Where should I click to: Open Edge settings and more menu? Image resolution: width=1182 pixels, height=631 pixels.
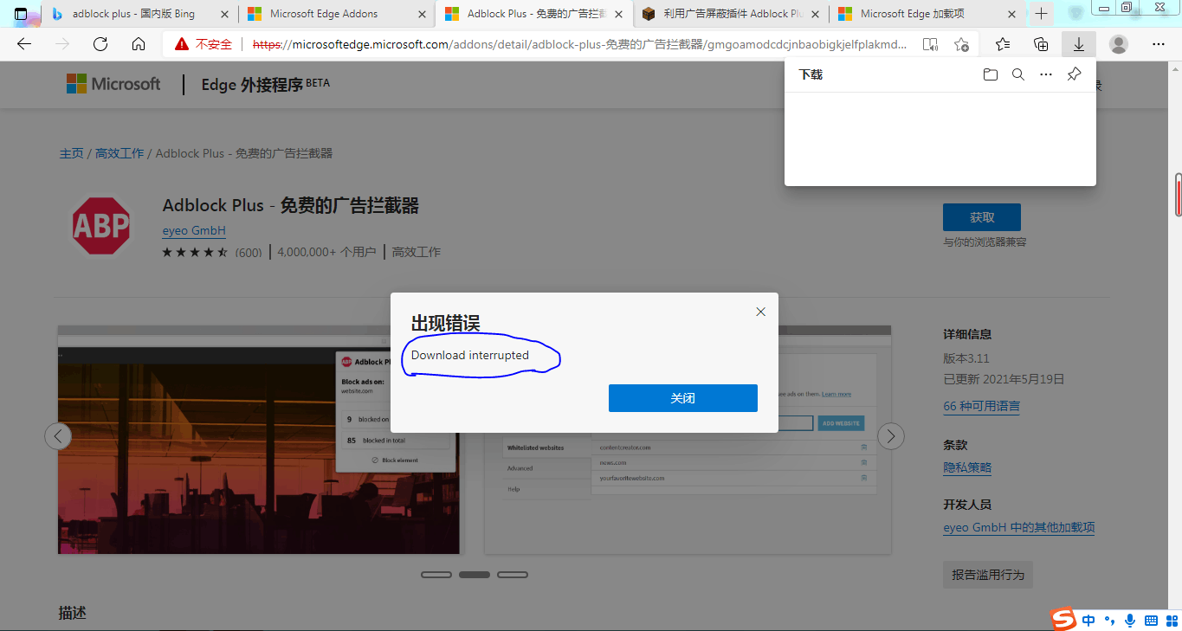[1159, 44]
